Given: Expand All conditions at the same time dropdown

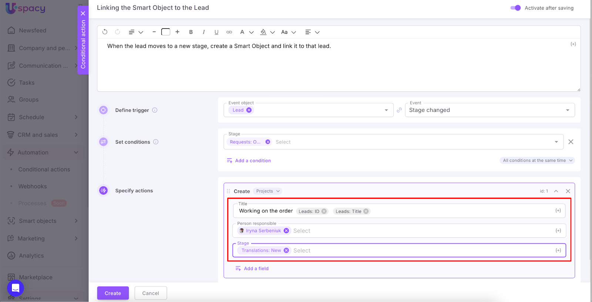Looking at the screenshot, I should (x=537, y=161).
